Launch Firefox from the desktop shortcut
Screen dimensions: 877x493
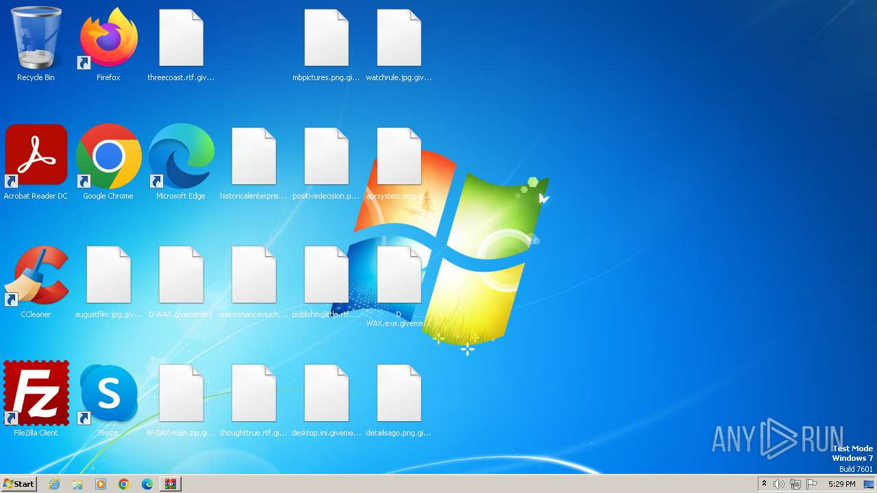[108, 38]
